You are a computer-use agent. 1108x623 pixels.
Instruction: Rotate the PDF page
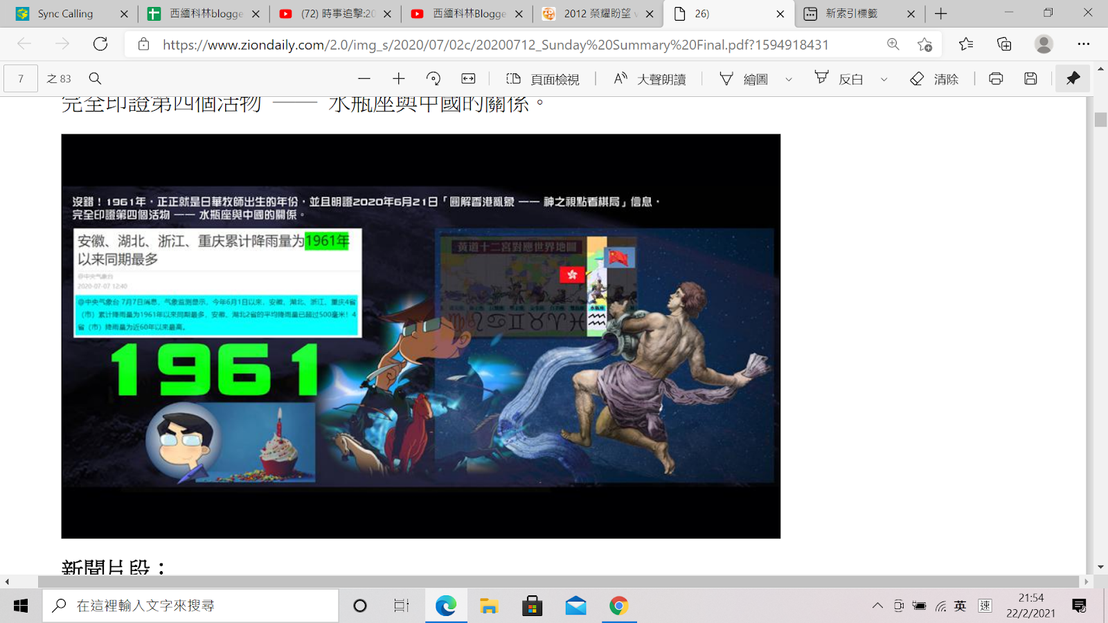[434, 79]
